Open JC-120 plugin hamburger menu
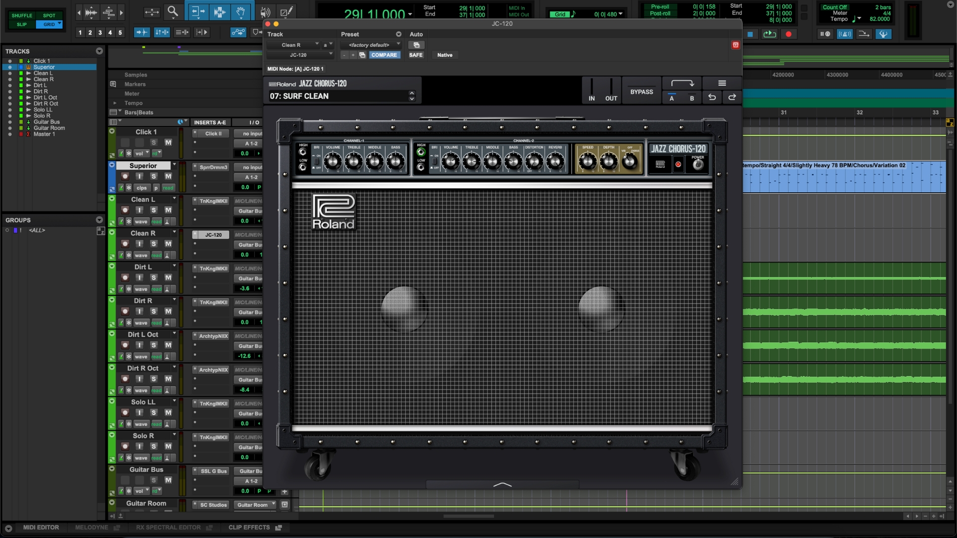This screenshot has height=538, width=957. (x=722, y=83)
